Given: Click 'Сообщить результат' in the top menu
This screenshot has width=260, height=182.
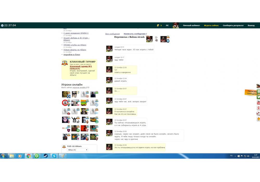Looking at the screenshot, I should coord(233,25).
